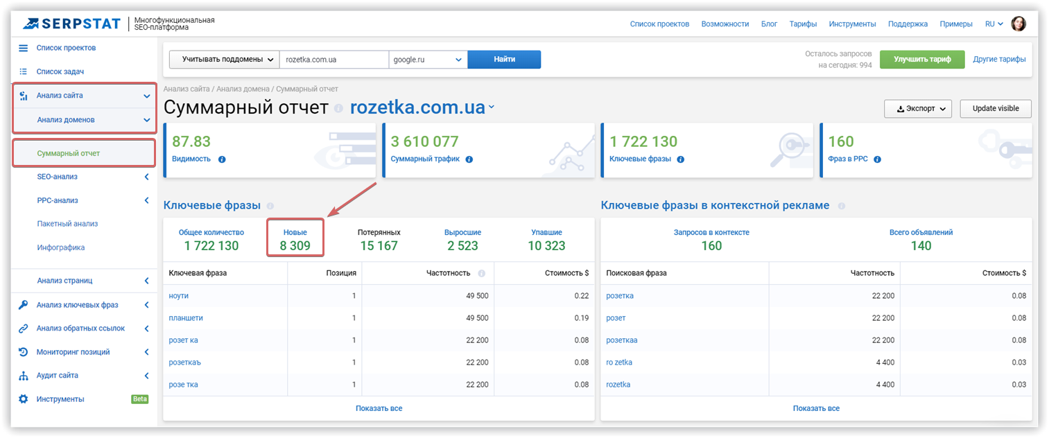Click the Анализ сайта chart icon
1049x438 pixels.
[x=23, y=96]
